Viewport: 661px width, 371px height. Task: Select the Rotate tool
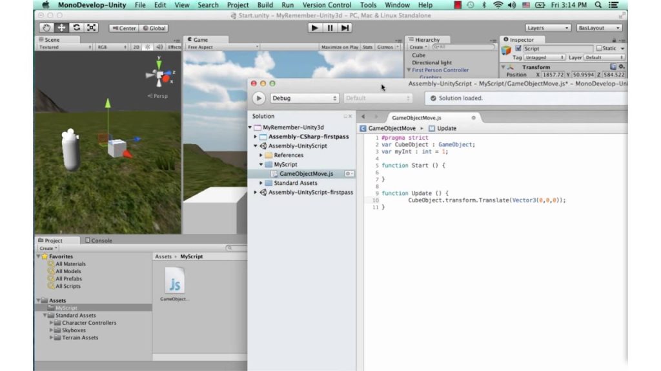(76, 28)
